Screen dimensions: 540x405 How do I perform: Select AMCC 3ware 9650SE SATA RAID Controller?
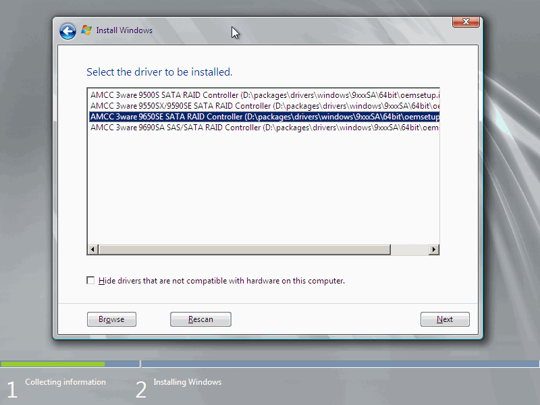coord(264,117)
